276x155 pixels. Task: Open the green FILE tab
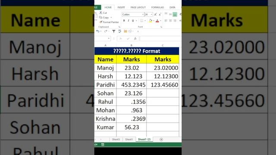click(97, 7)
